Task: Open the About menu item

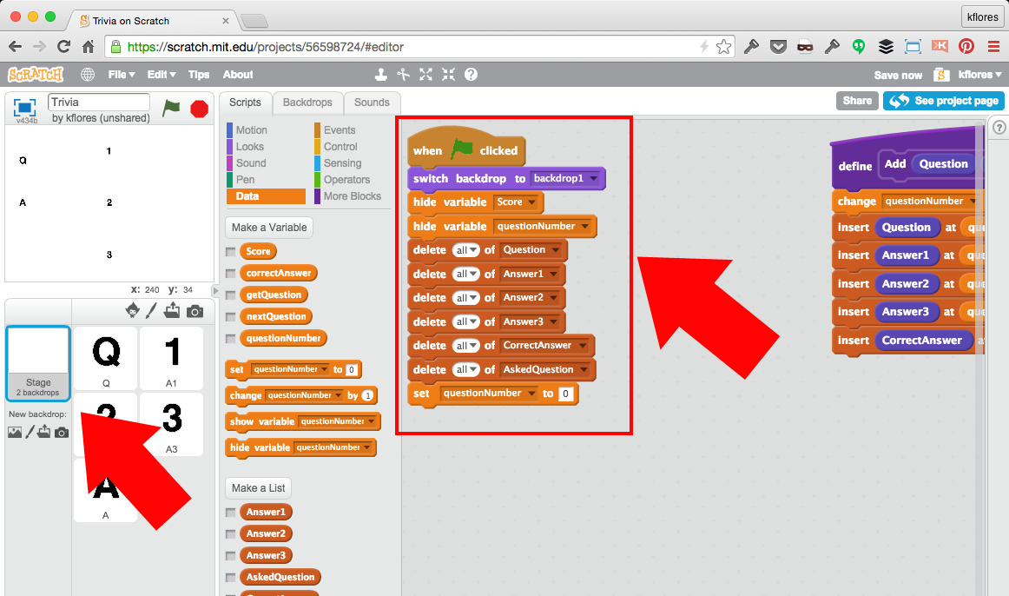Action: tap(237, 75)
